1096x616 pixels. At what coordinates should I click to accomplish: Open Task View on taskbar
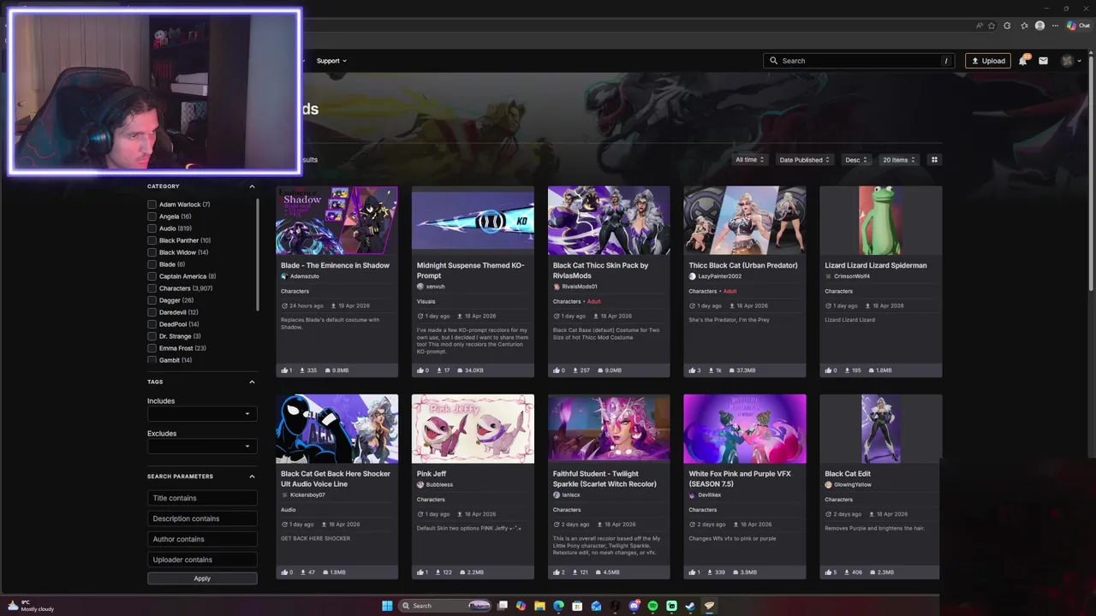click(x=503, y=606)
